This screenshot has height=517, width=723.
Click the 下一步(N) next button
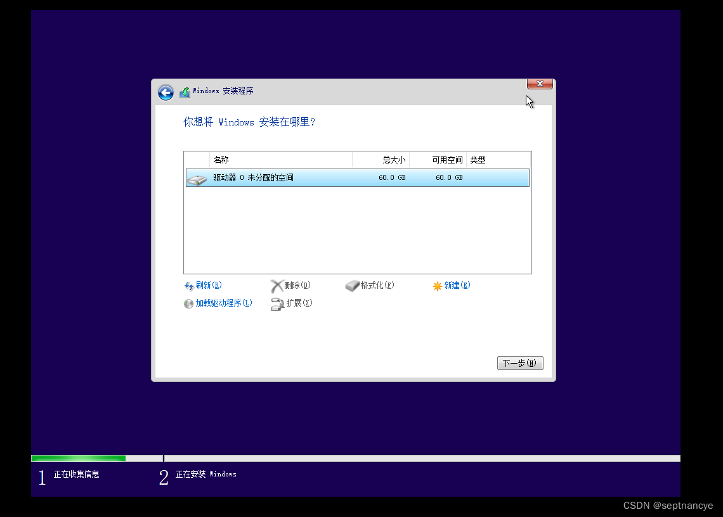pyautogui.click(x=520, y=363)
